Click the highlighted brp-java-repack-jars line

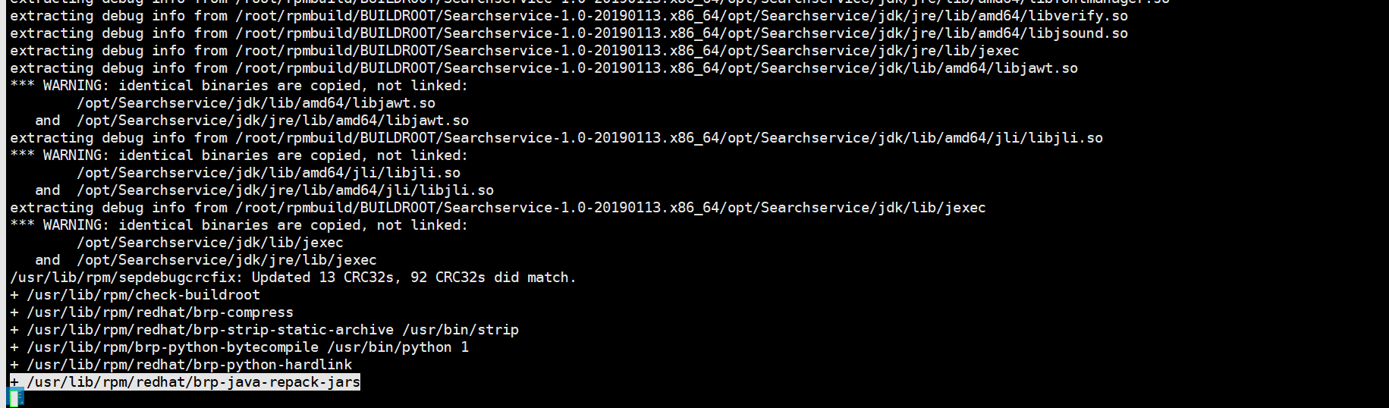point(185,382)
